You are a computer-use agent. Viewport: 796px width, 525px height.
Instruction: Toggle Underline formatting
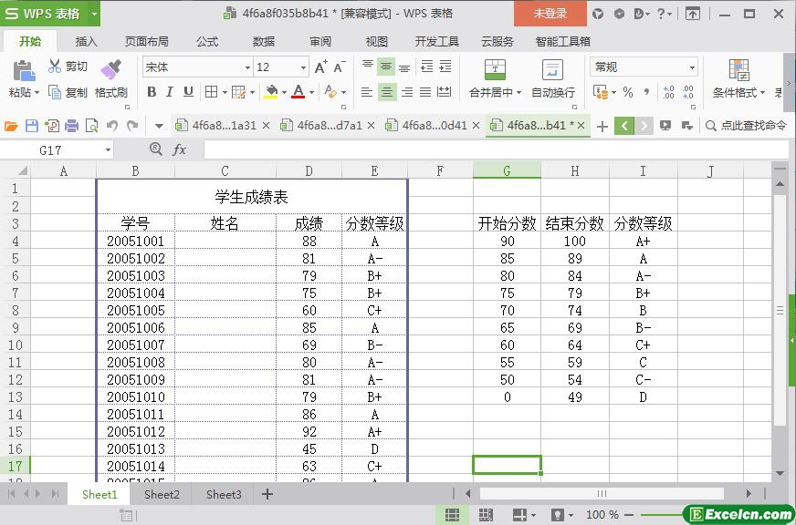coord(188,92)
